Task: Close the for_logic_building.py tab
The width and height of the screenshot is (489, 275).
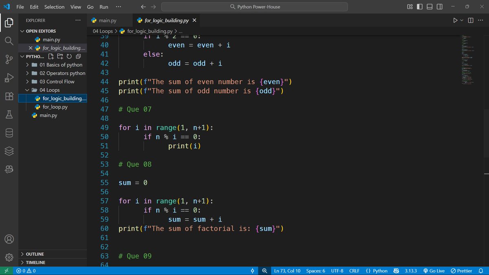Action: [194, 20]
